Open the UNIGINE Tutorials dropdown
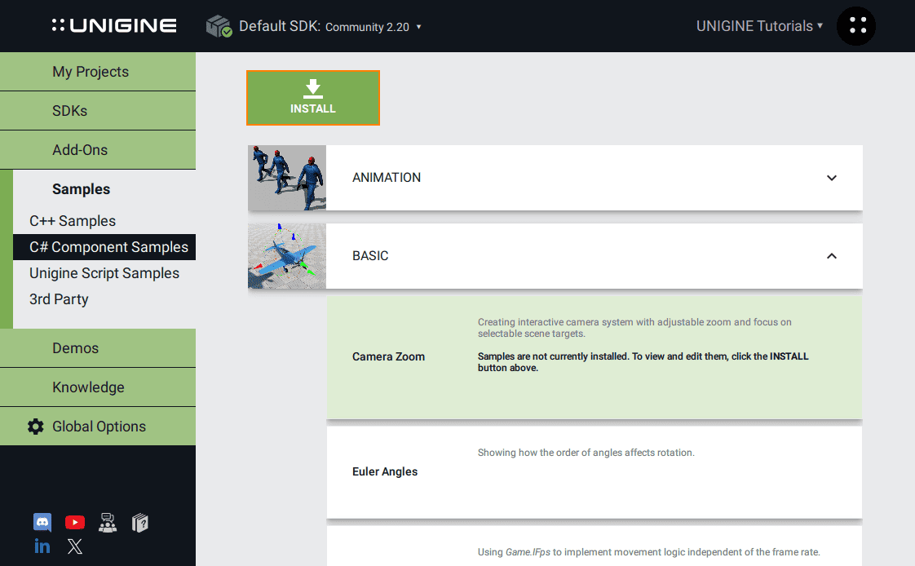 [759, 25]
